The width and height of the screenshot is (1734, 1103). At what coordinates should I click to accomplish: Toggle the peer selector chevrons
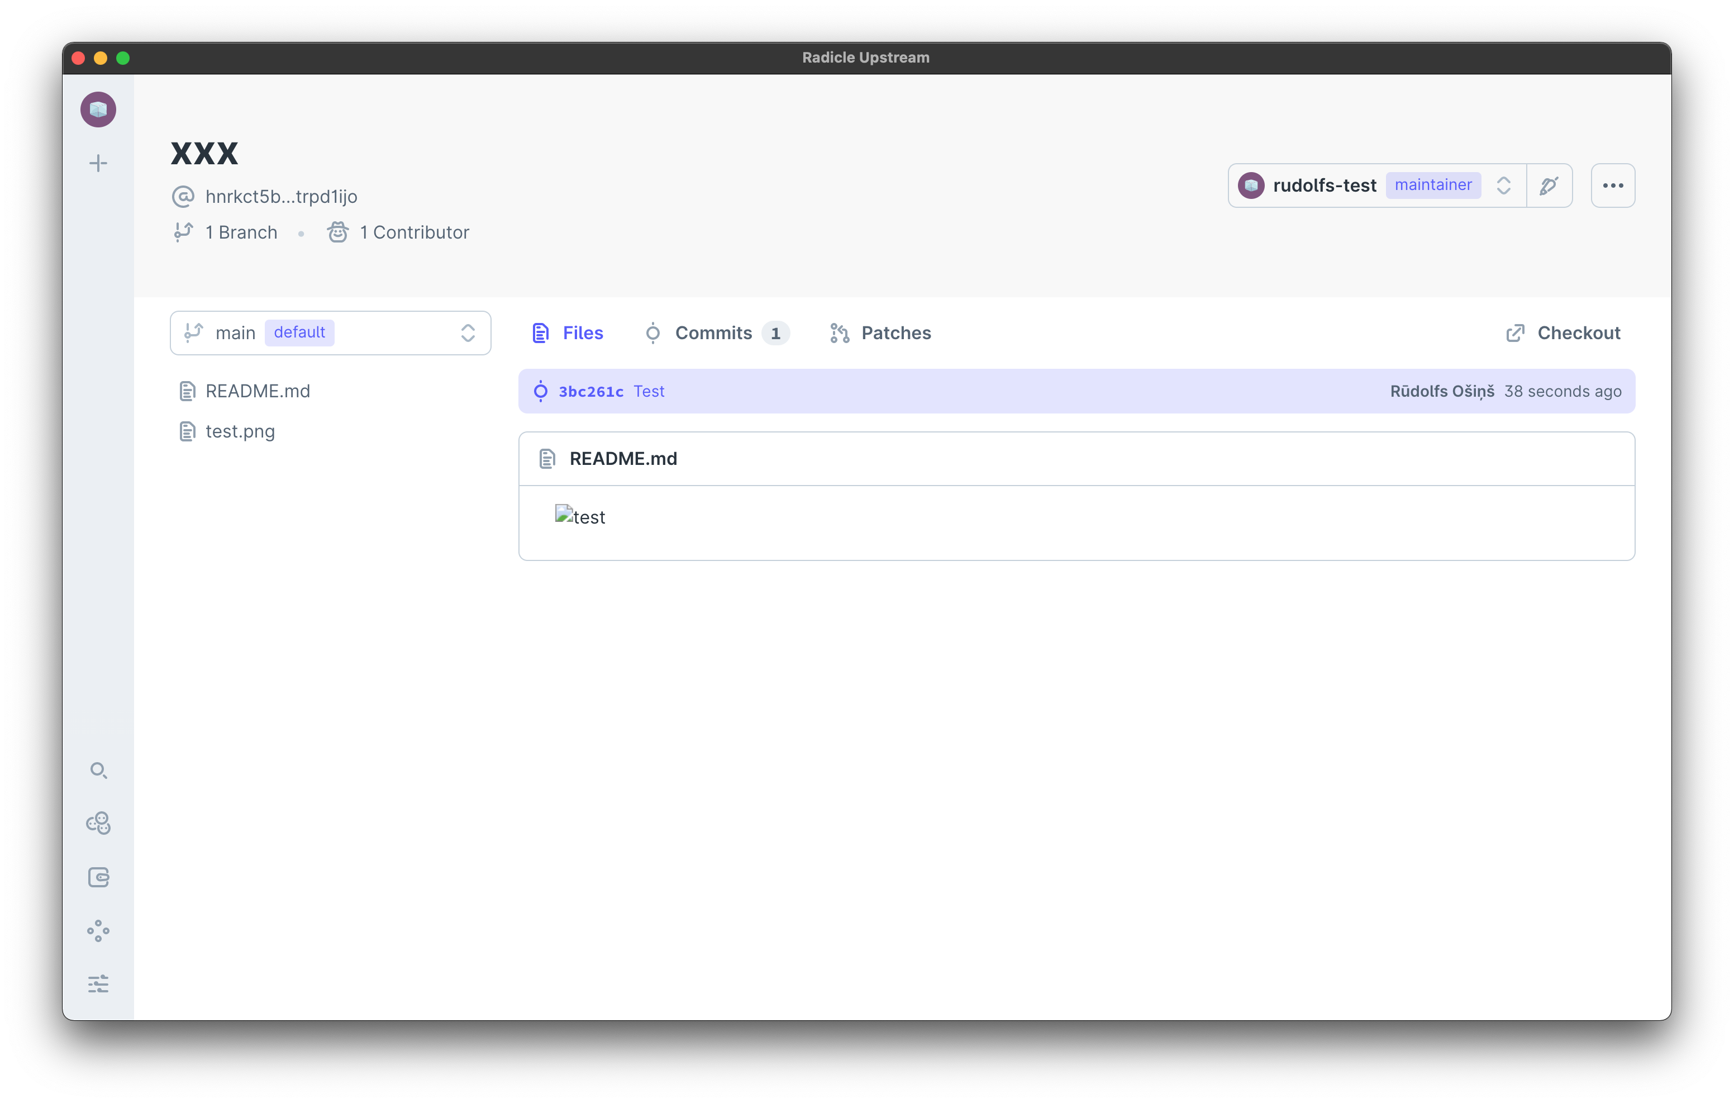tap(1504, 185)
